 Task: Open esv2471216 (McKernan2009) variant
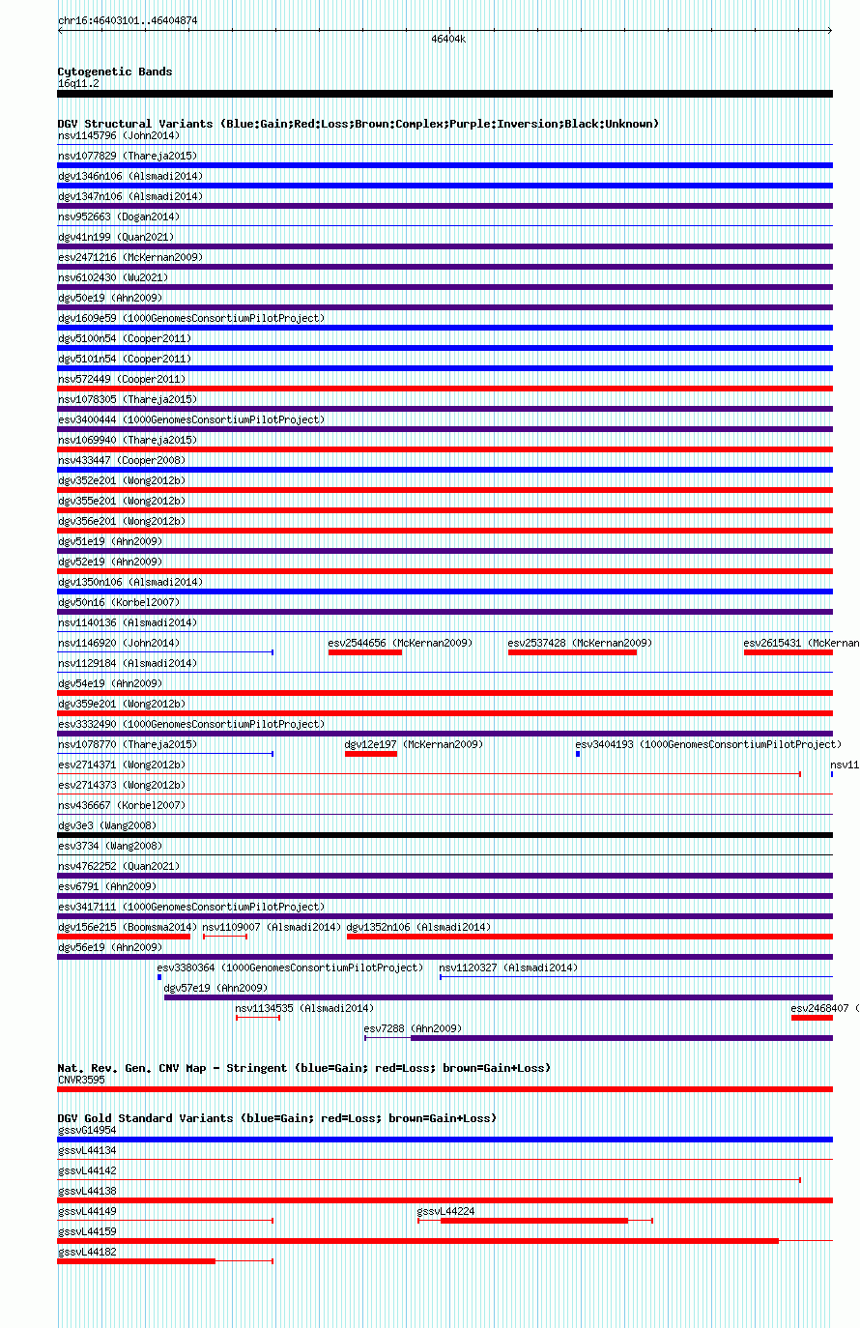click(x=129, y=257)
